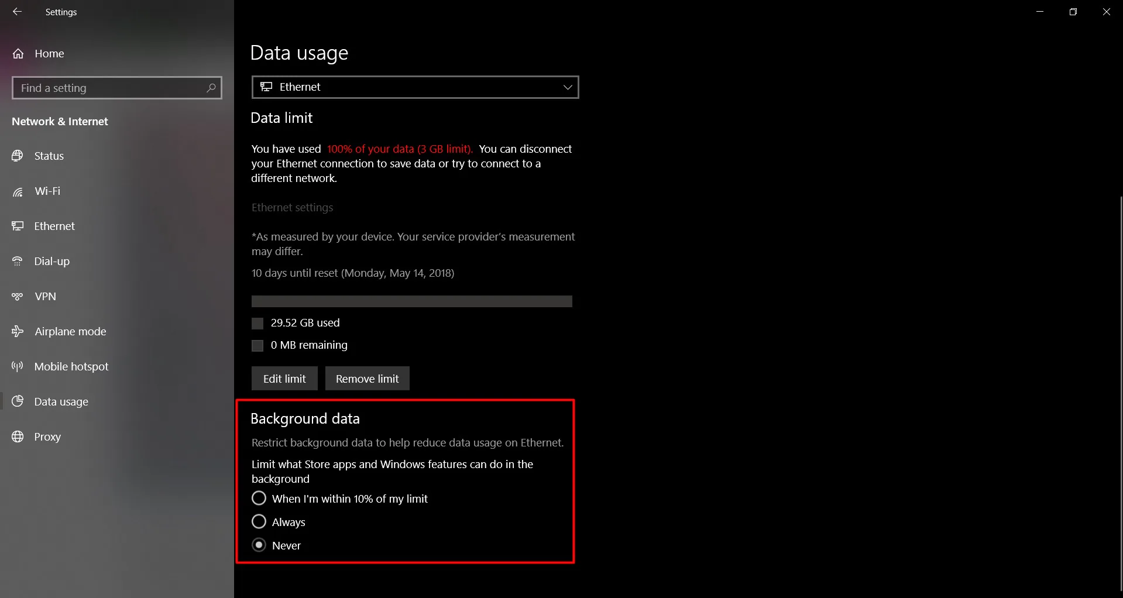Click the Ethernet monitor icon in sidebar
Screen dimensions: 1123x598
pyautogui.click(x=18, y=226)
